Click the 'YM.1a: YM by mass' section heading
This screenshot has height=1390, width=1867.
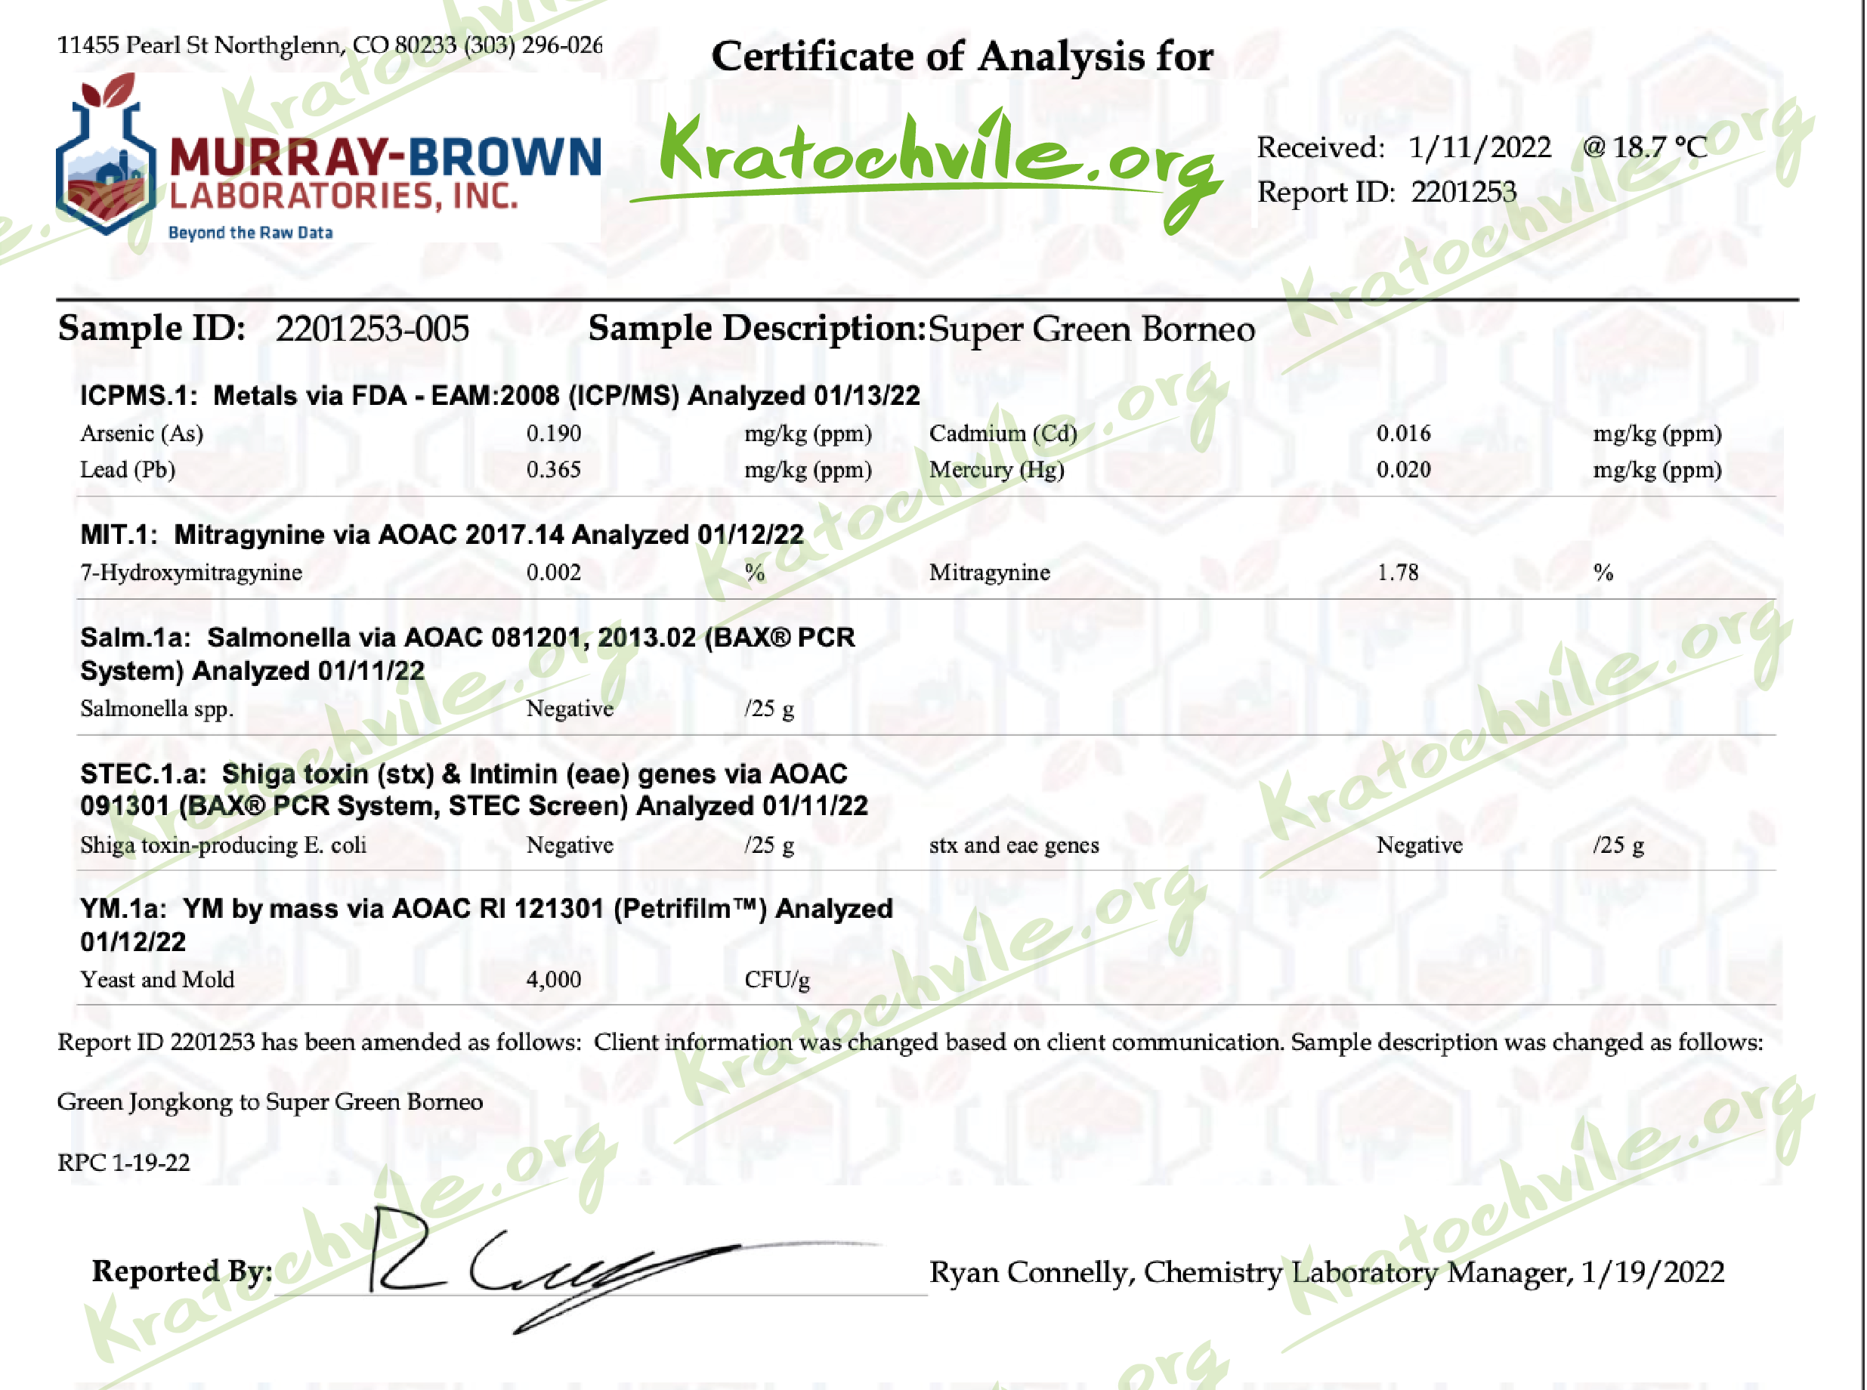click(x=487, y=925)
